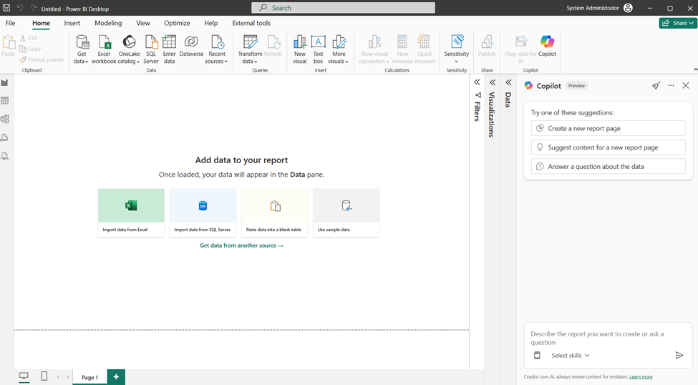Open the Share dropdown
The height and width of the screenshot is (385, 698).
click(x=677, y=23)
